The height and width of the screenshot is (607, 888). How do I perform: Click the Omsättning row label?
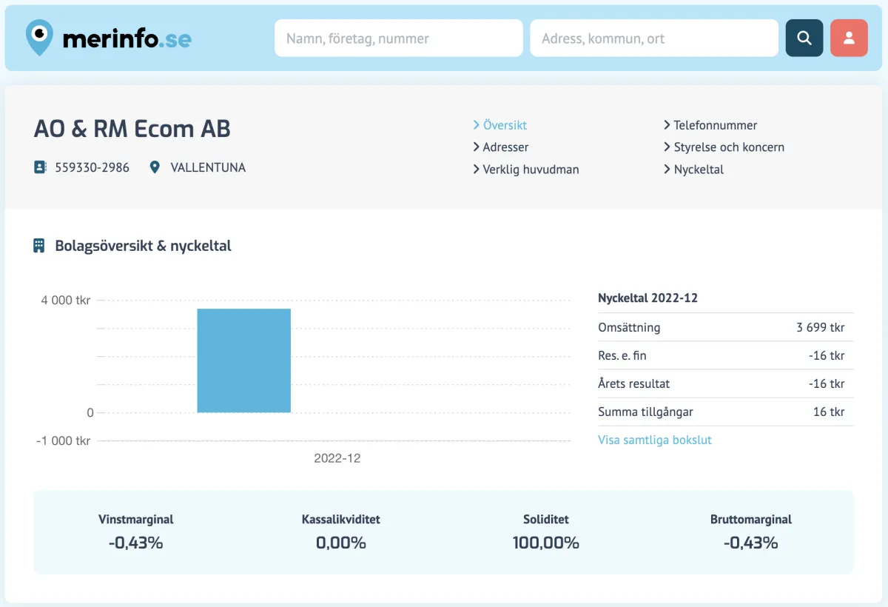click(629, 327)
